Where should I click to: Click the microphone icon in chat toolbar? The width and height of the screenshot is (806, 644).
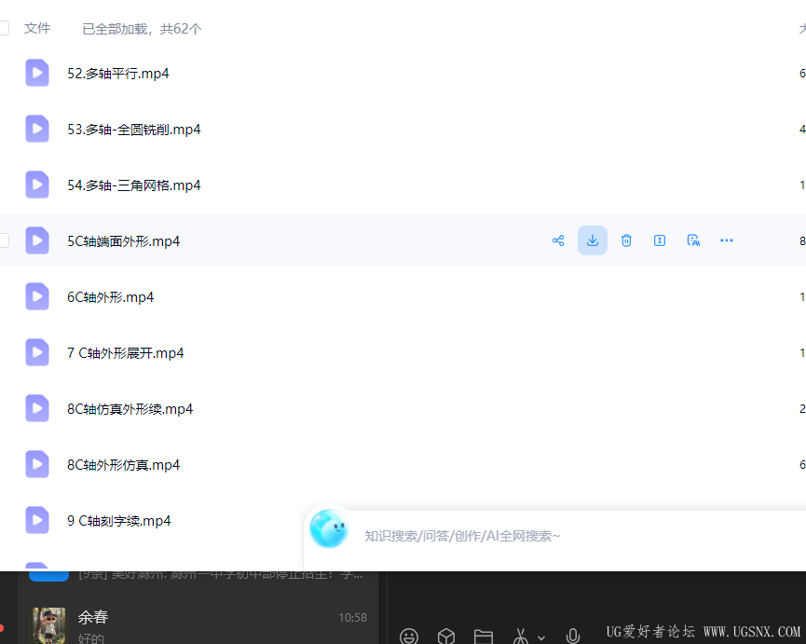point(573,637)
